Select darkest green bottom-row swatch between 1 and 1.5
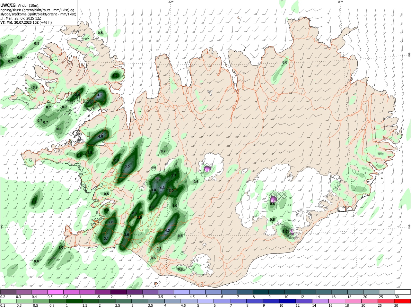 coord(74,301)
